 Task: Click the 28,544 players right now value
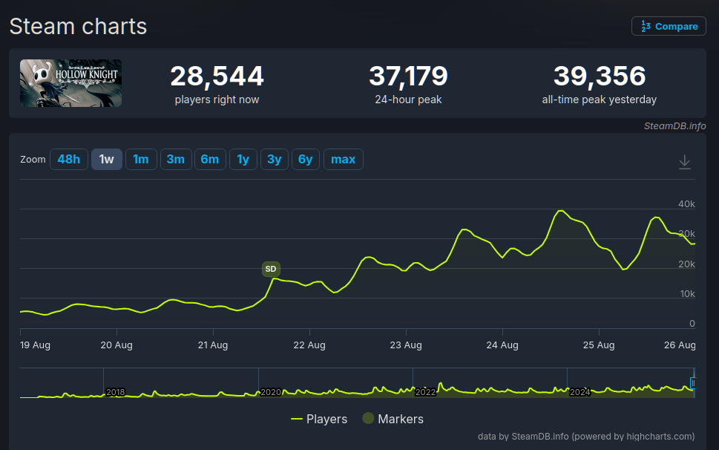pyautogui.click(x=217, y=76)
